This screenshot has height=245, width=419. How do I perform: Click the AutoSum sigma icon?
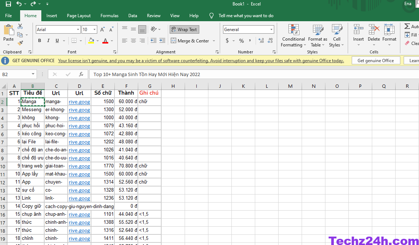(407, 26)
